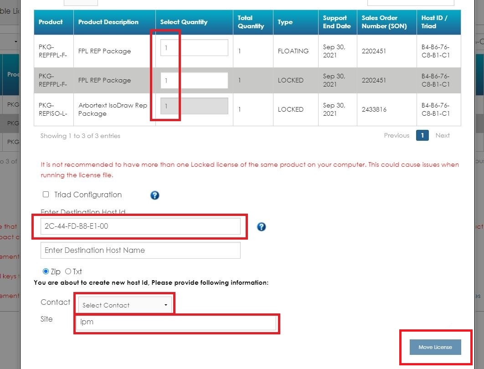The image size is (484, 369).
Task: Select the Zip radio option
Action: (46, 272)
